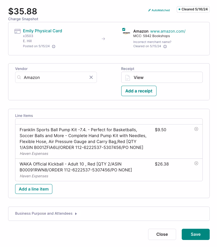Image resolution: width=217 pixels, height=247 pixels.
Task: Click the search magnifier in Vendor field
Action: (19, 77)
